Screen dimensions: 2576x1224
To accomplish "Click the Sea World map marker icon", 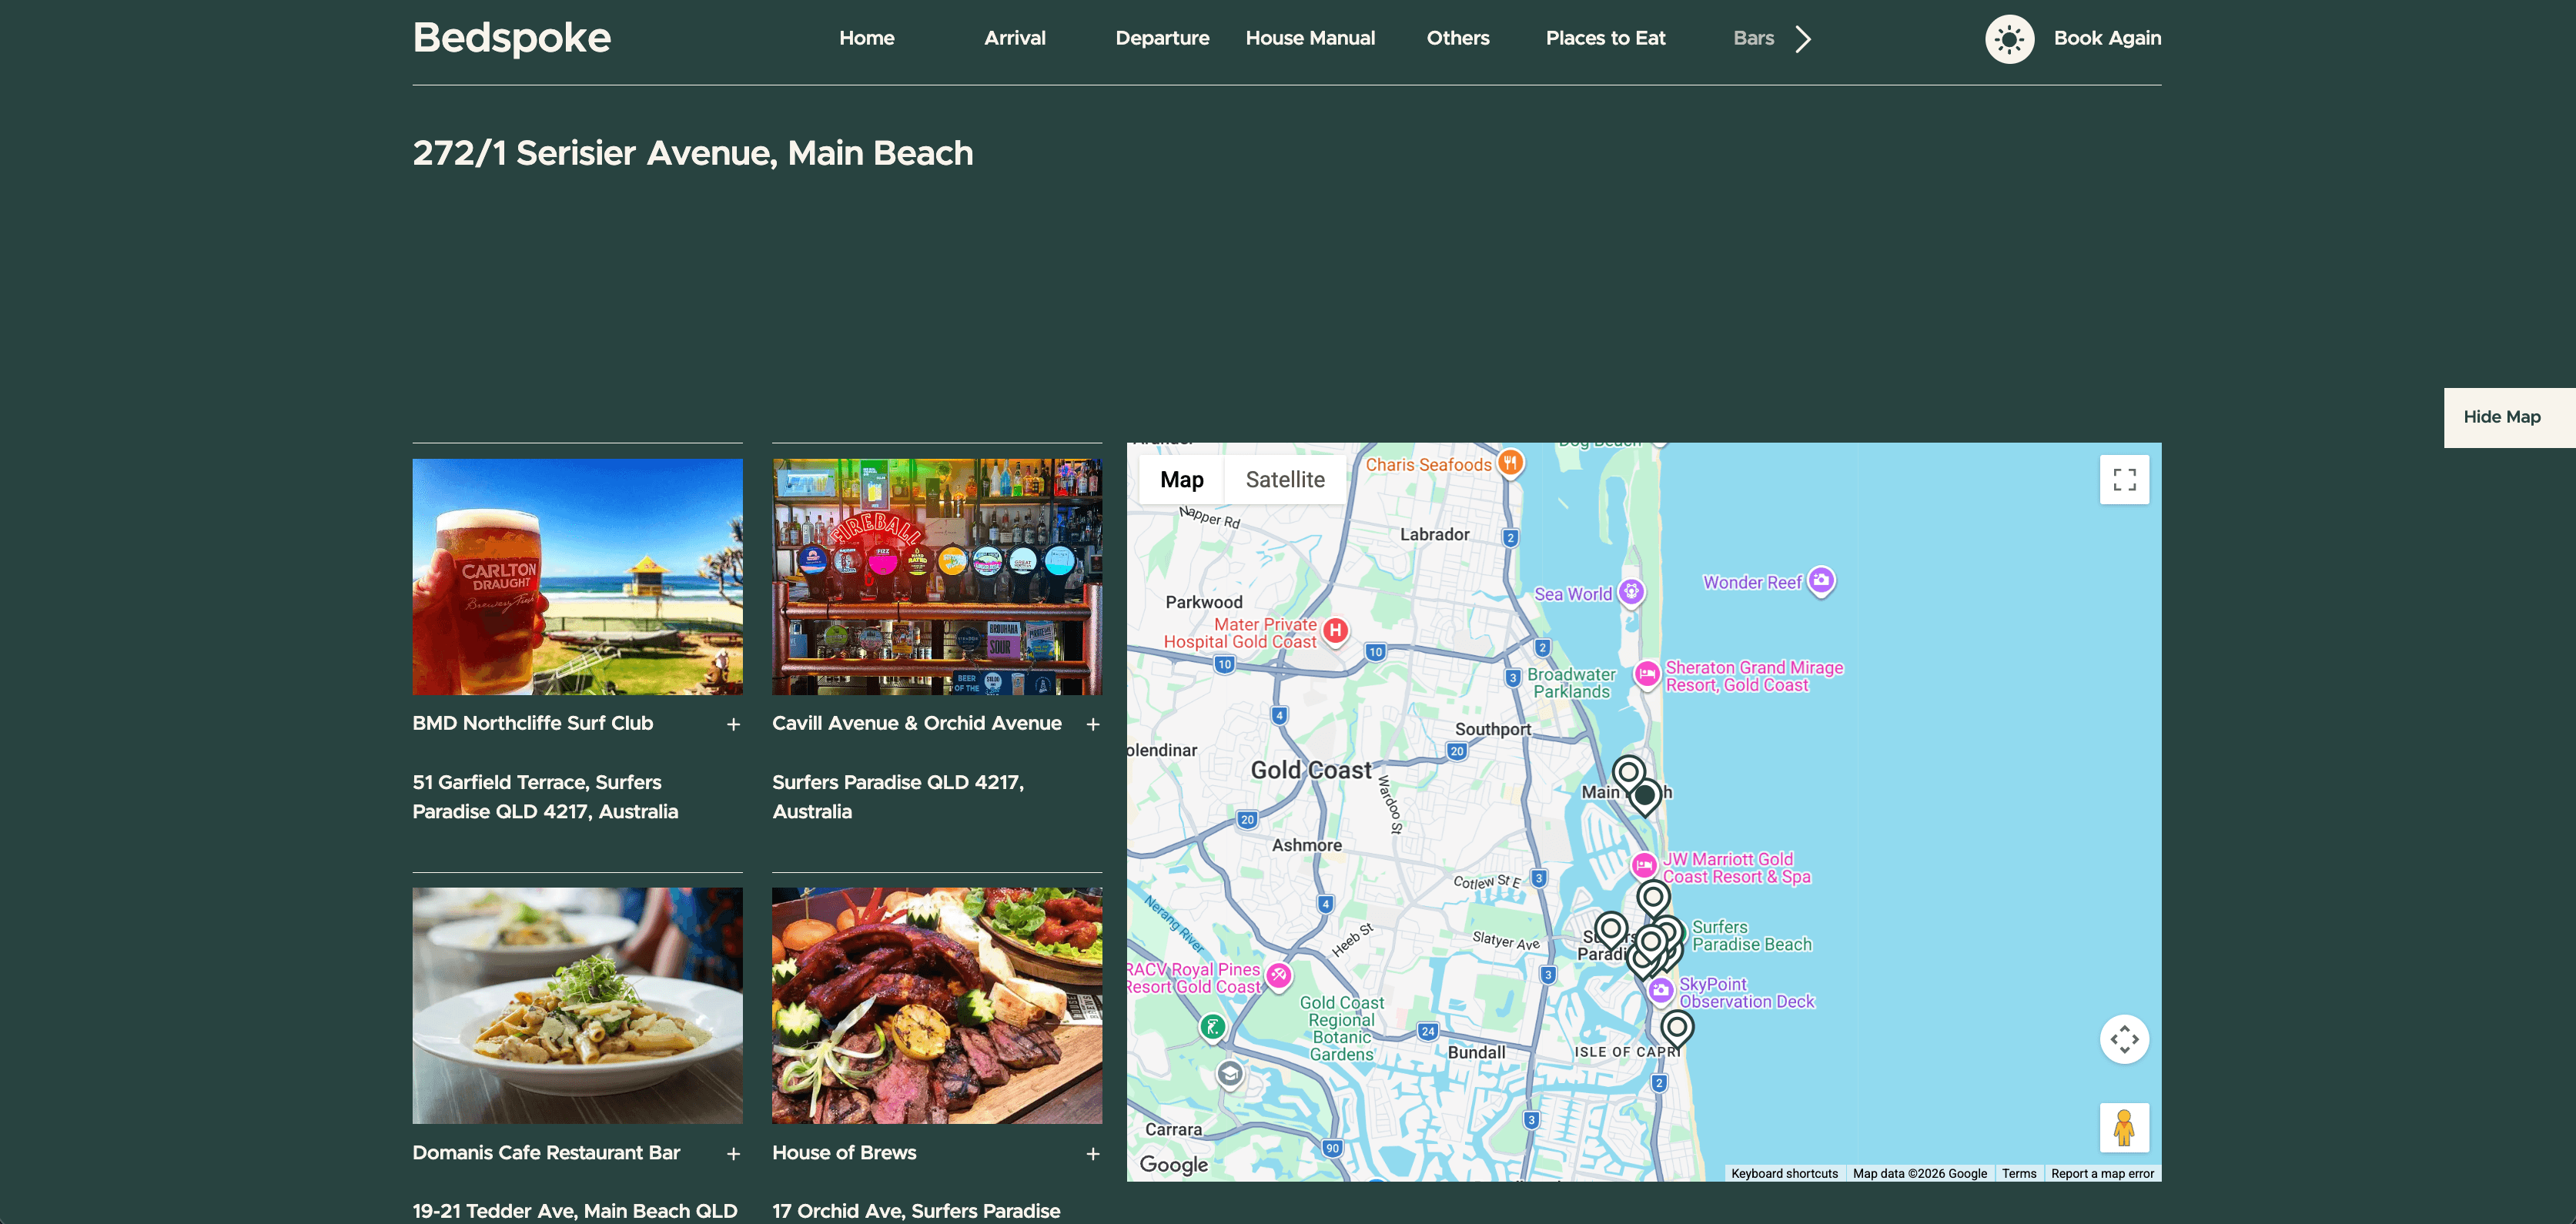I will (x=1631, y=592).
